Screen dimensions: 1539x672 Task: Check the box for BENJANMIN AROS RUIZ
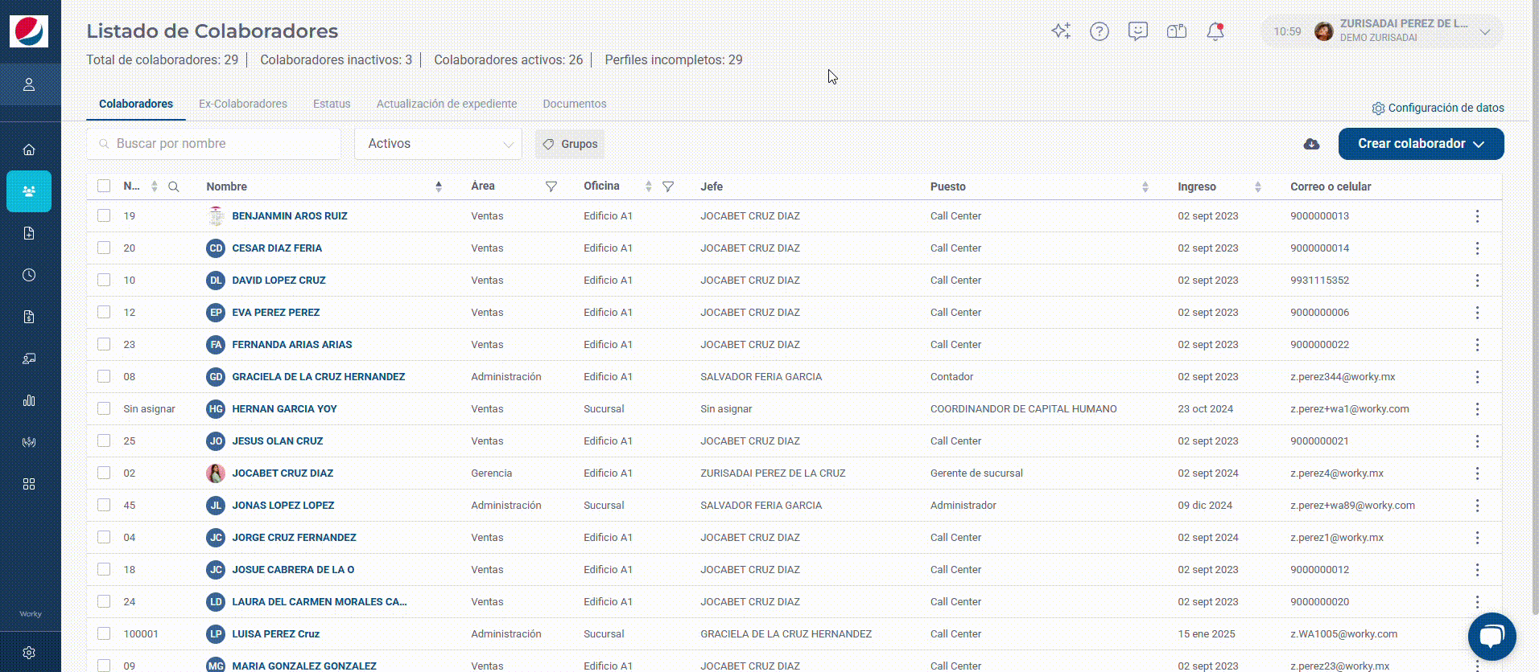coord(104,215)
